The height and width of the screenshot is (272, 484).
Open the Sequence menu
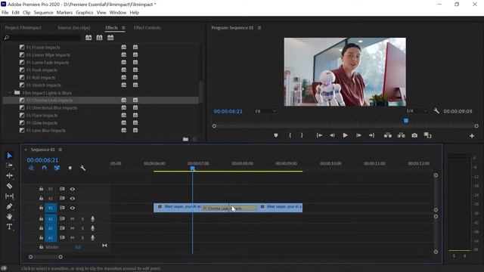tap(44, 13)
